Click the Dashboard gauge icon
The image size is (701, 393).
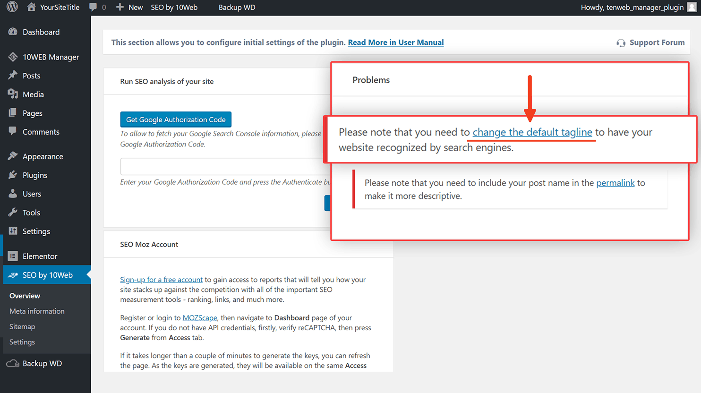point(13,32)
